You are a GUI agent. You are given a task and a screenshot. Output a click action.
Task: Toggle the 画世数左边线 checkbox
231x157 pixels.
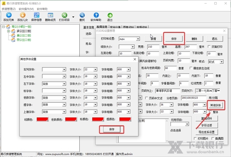pyautogui.click(x=191, y=68)
